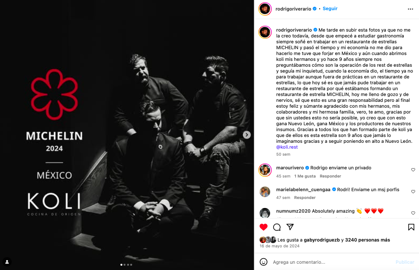
Task: Show tagged people icon on photo
Action: (7, 262)
